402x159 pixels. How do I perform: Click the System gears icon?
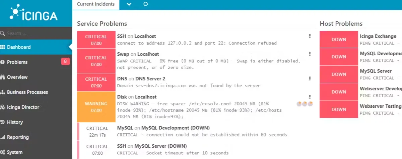pos(2,152)
